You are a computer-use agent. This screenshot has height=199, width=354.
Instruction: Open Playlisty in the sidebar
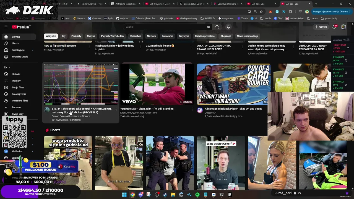point(19,81)
